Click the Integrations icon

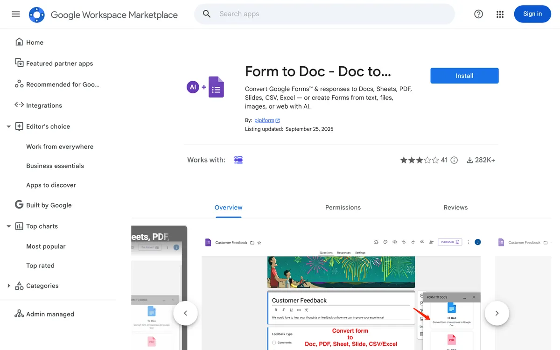point(19,105)
